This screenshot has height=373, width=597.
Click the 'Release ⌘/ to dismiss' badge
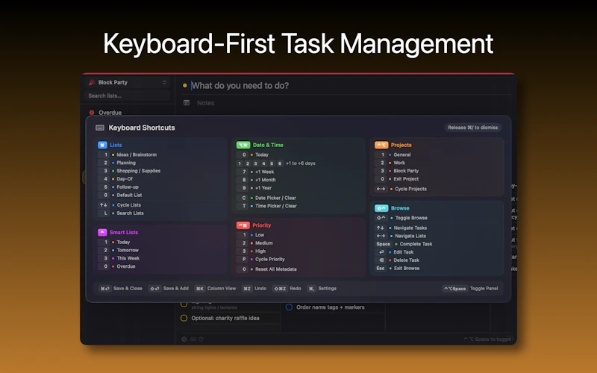(x=473, y=128)
